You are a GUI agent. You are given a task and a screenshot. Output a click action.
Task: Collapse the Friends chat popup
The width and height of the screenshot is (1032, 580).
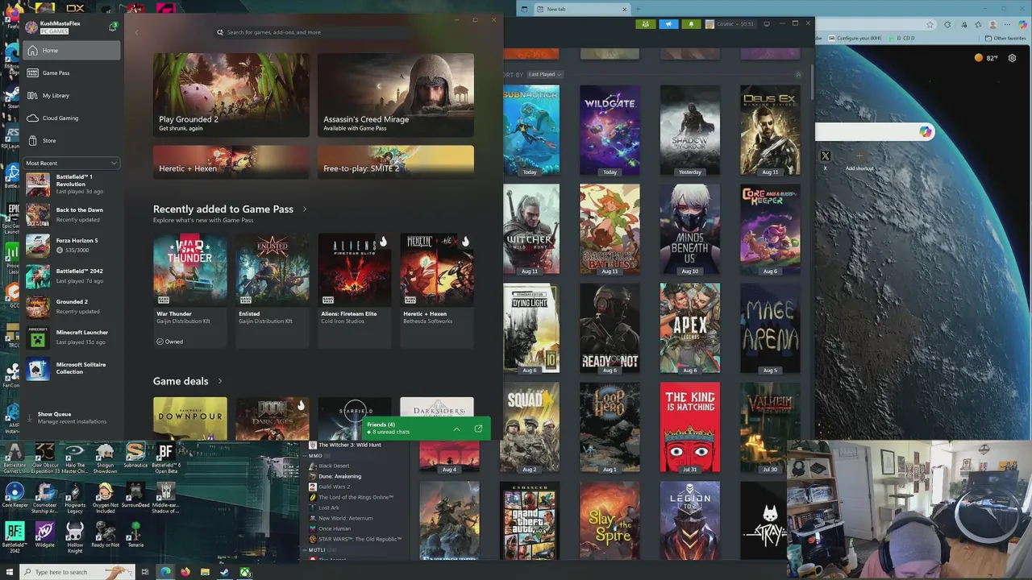coord(456,429)
